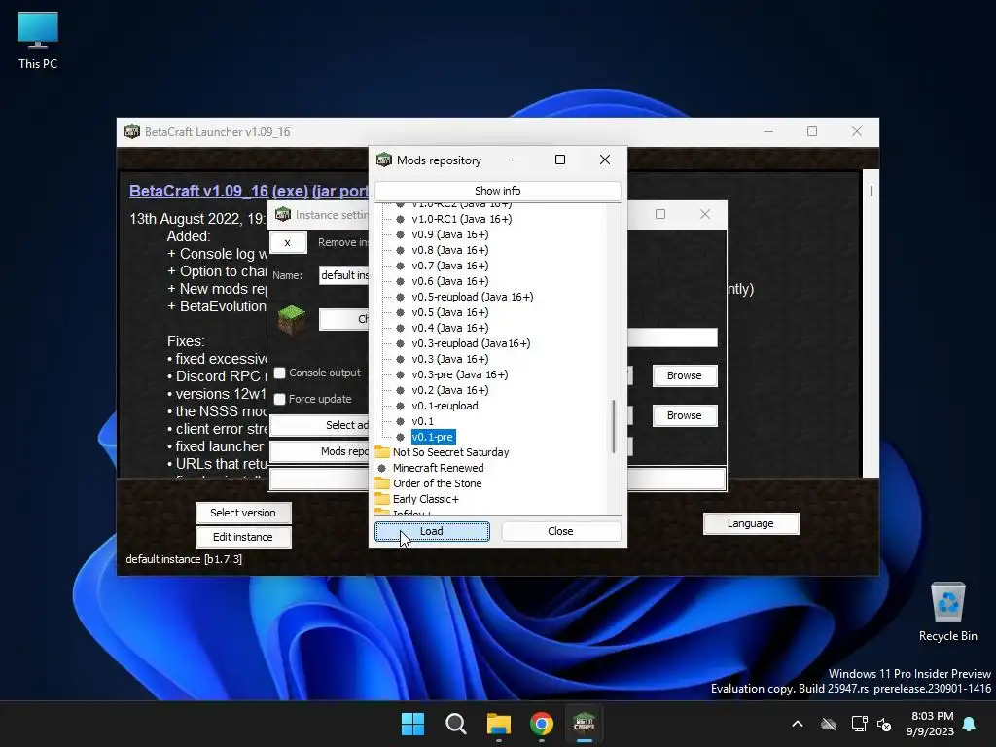This screenshot has height=747, width=996.
Task: Load the selected mod with Load button
Action: (x=432, y=531)
